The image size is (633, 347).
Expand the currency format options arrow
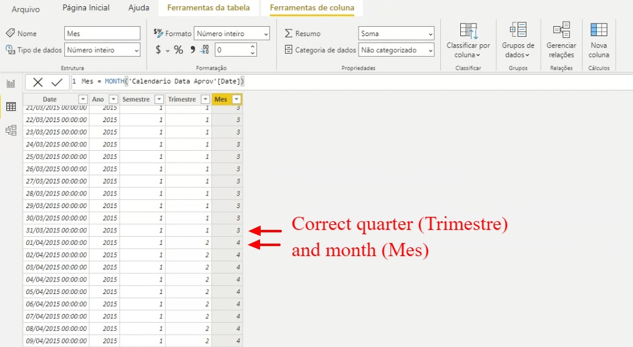[x=167, y=50]
